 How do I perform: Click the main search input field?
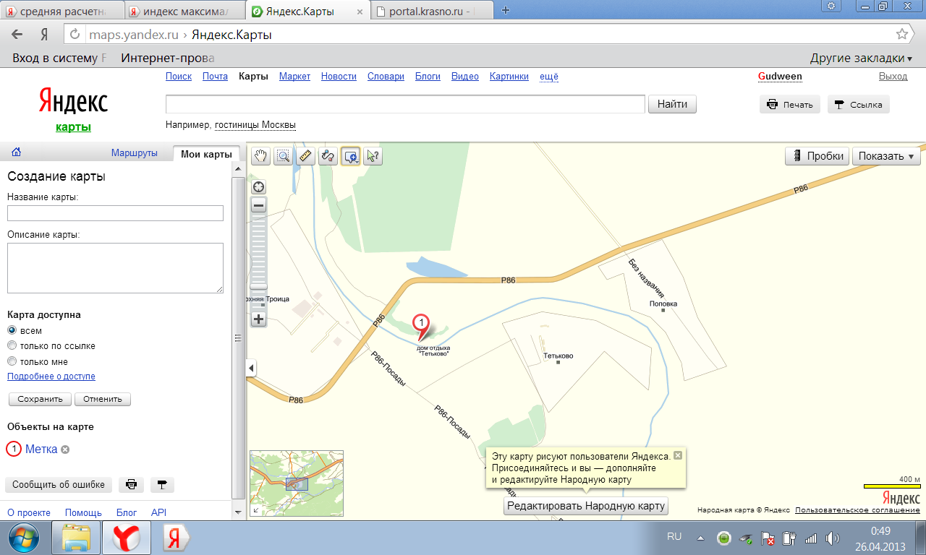(x=405, y=104)
